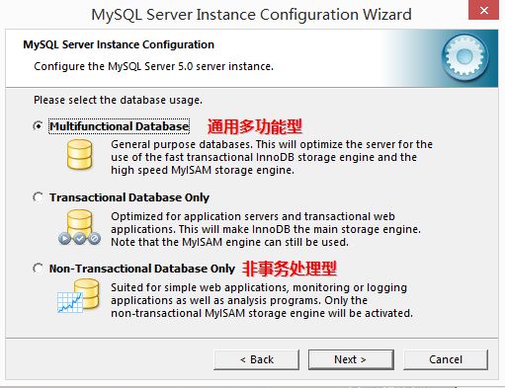Click the line graph on the non-transactional icon

[70, 302]
